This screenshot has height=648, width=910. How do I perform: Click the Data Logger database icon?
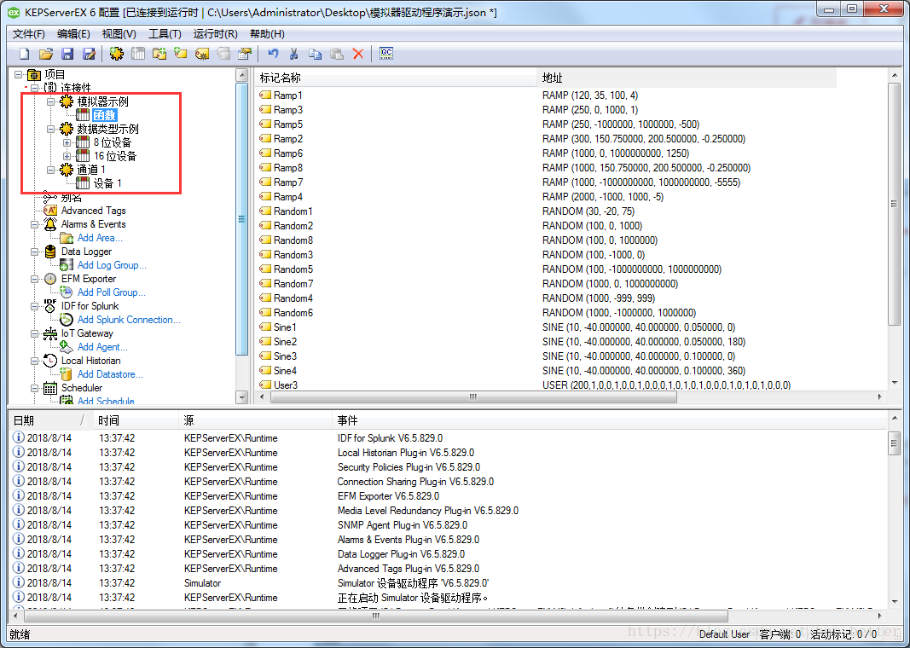tap(50, 252)
